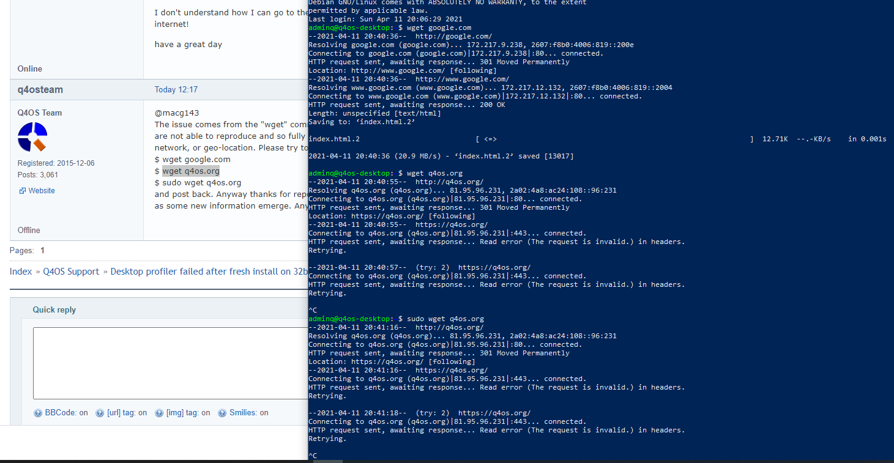The width and height of the screenshot is (894, 463).
Task: Click the 'Offline' status text
Action: 29,231
